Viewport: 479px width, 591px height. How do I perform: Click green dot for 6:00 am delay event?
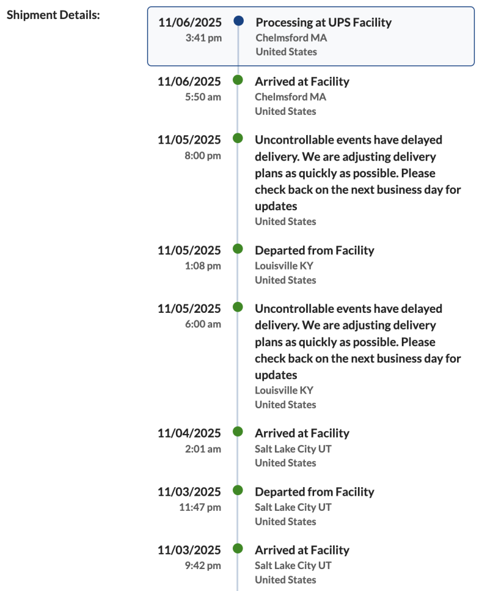237,307
